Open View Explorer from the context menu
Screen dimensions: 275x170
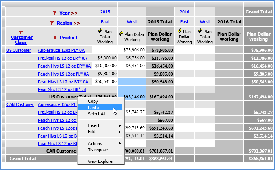click(x=101, y=161)
